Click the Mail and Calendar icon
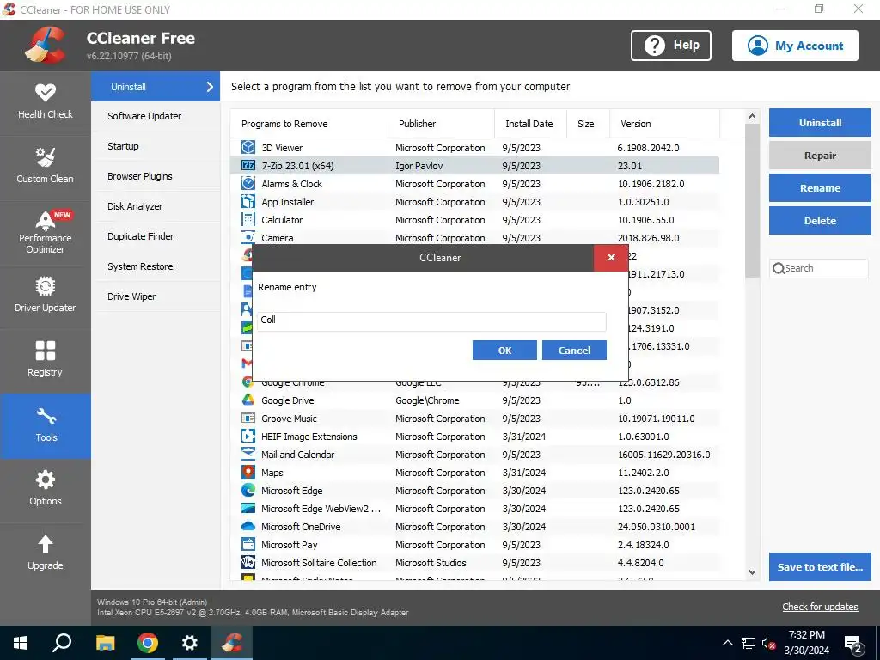880x660 pixels. 248,454
